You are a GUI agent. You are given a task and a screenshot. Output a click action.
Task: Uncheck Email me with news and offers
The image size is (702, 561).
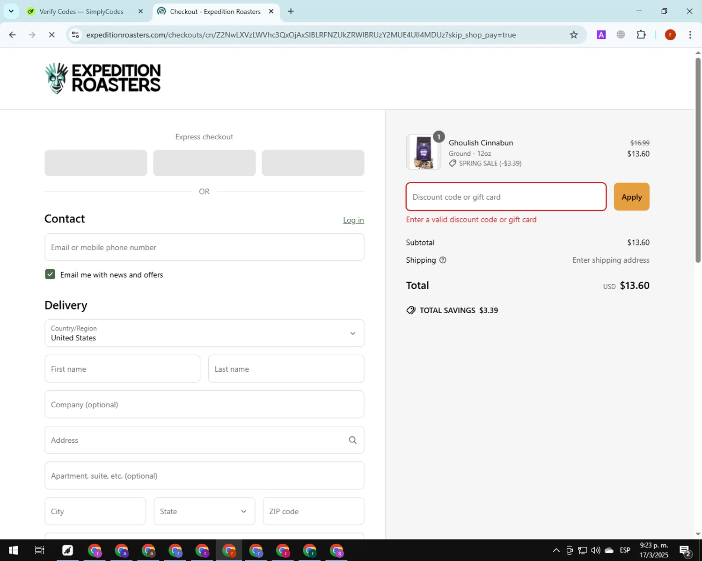click(50, 274)
